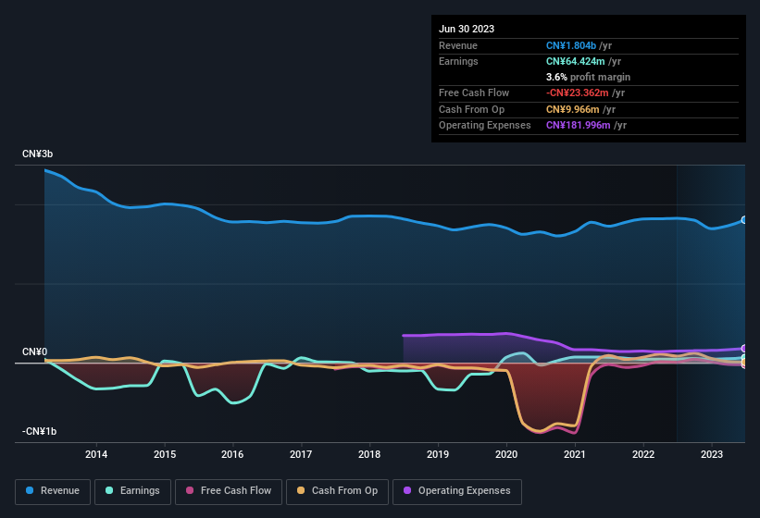
Task: Click the teal Earnings legend dot
Action: click(x=109, y=490)
